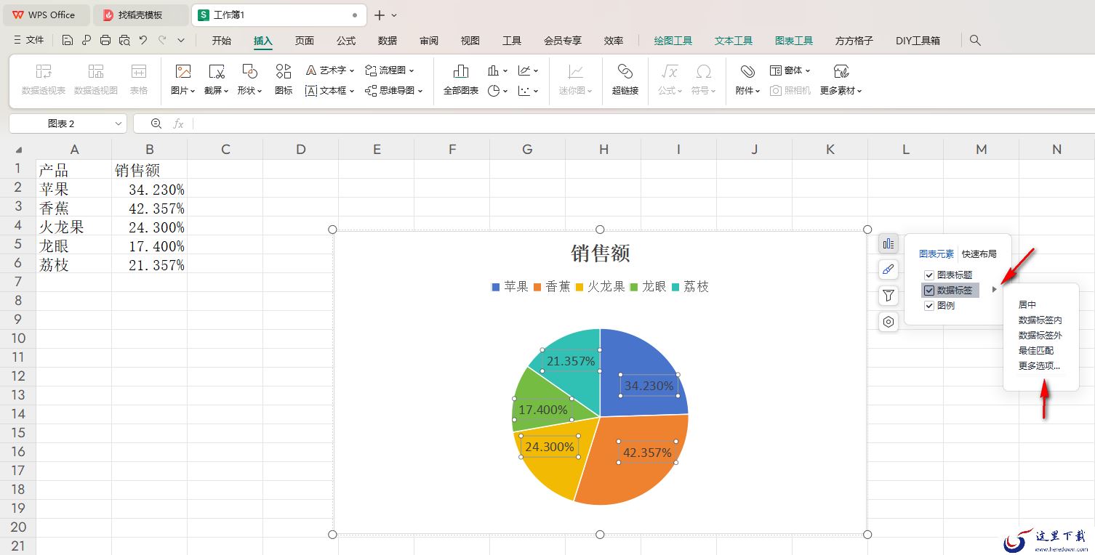Click the 17.400% data label on the chart

coord(542,410)
